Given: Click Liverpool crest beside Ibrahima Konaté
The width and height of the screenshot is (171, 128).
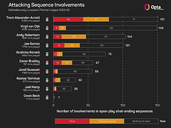Looking at the screenshot, I should click(47, 54).
